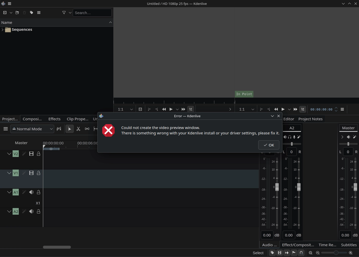Open project monitor hamburger menu

pos(342,109)
